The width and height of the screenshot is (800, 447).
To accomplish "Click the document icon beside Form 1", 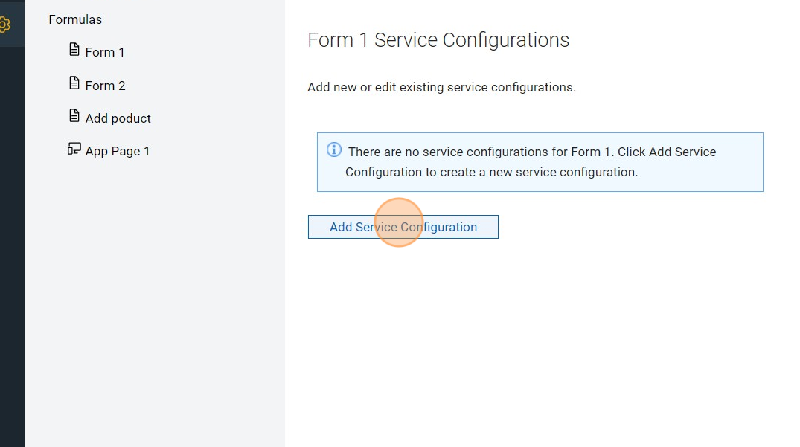I will (x=74, y=50).
